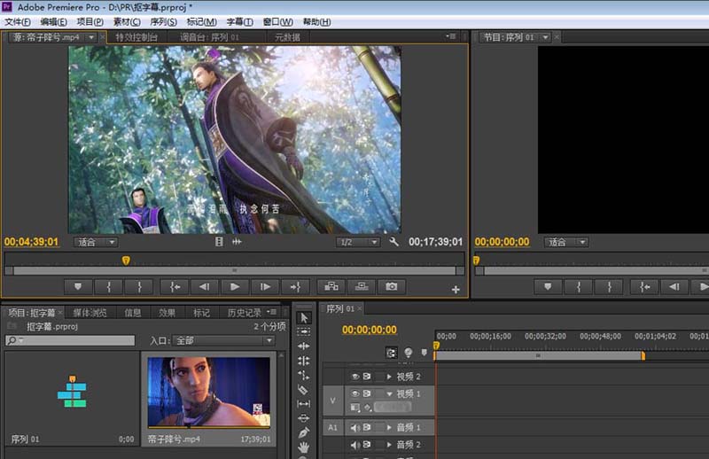Toggle snap in the timeline
Viewport: 709px width, 459px height.
(x=392, y=353)
